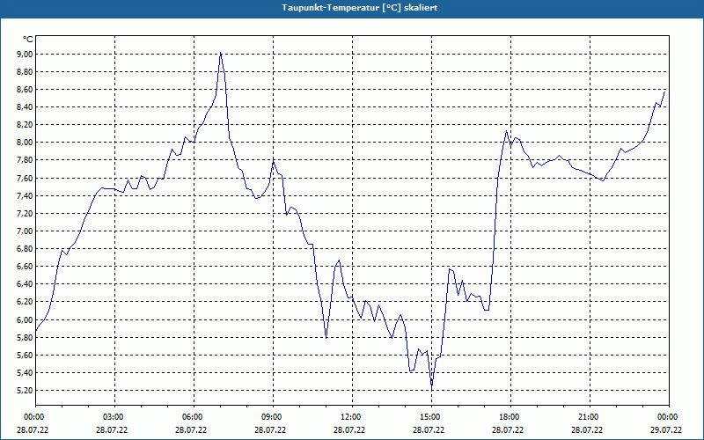
Task: Select the 6,40 y-axis label
Action: tap(26, 284)
